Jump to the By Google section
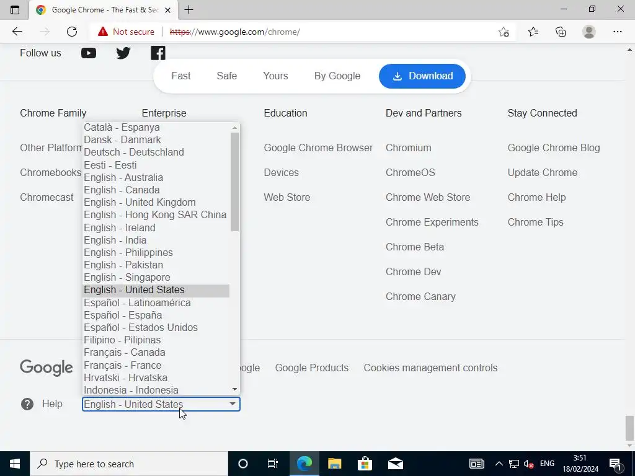The height and width of the screenshot is (476, 635). (x=337, y=76)
